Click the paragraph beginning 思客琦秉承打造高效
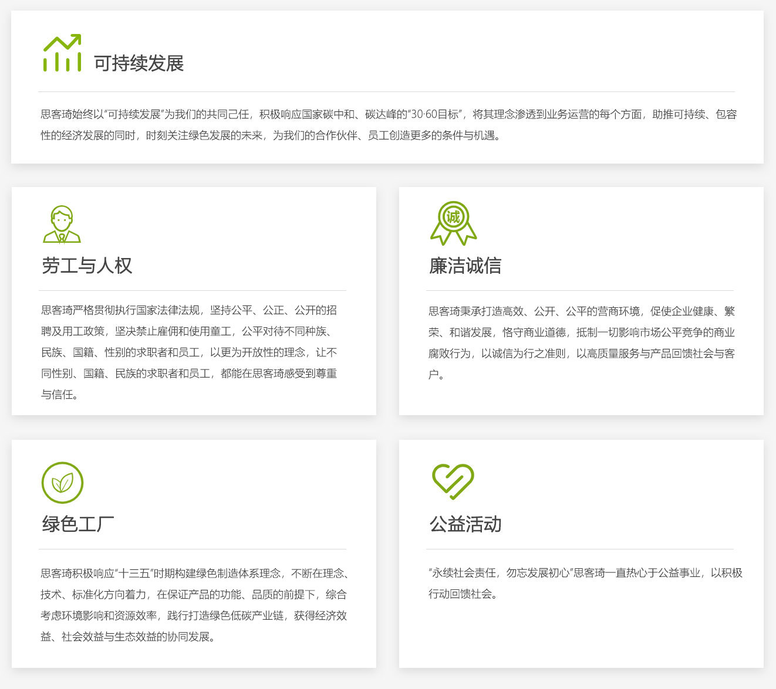The image size is (776, 689). [581, 342]
